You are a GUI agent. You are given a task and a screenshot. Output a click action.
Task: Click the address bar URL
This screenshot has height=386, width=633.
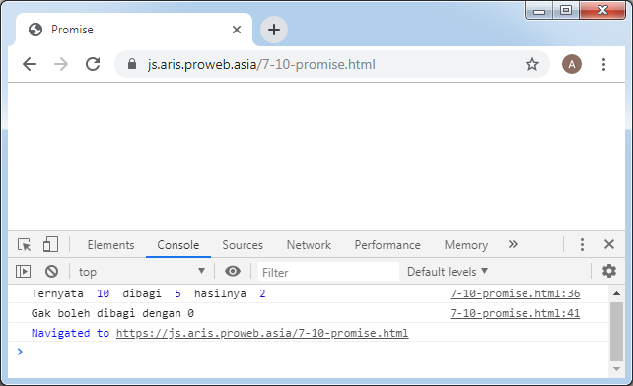(x=261, y=65)
